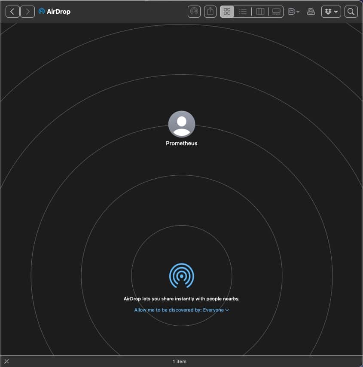363x367 pixels.
Task: Click the Prometheus device name label
Action: pyautogui.click(x=182, y=144)
